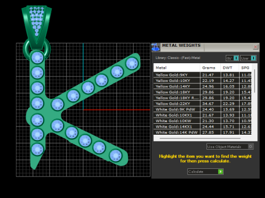Select the White Gold:14KX1 row

(x=203, y=127)
